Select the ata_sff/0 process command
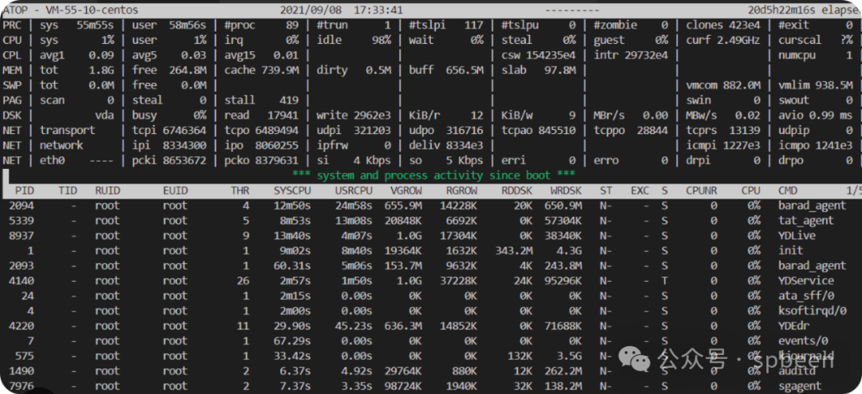 point(806,296)
